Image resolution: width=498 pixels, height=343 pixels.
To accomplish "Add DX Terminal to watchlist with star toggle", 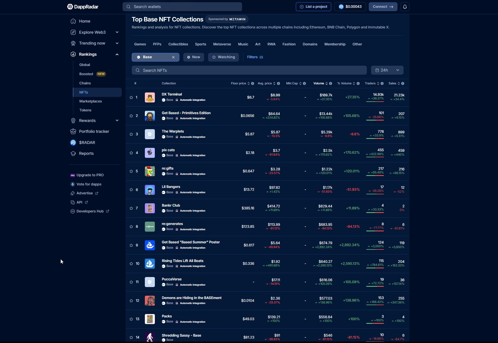I will pos(131,97).
